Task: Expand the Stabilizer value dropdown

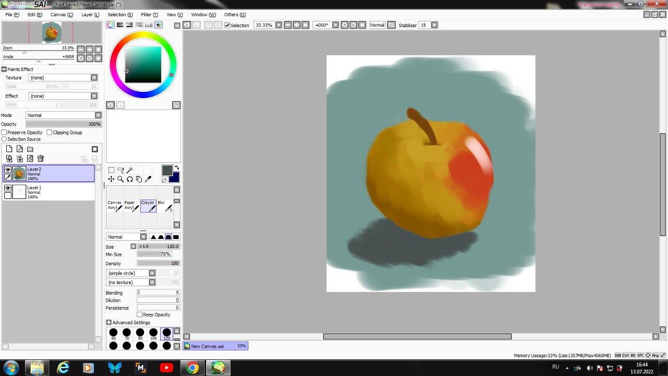Action: pos(434,25)
